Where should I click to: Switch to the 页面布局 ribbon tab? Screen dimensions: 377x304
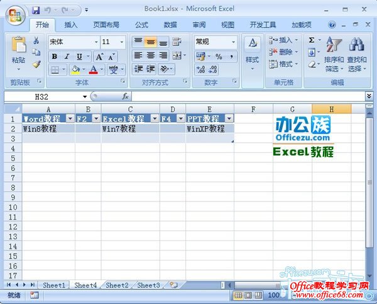(x=106, y=25)
